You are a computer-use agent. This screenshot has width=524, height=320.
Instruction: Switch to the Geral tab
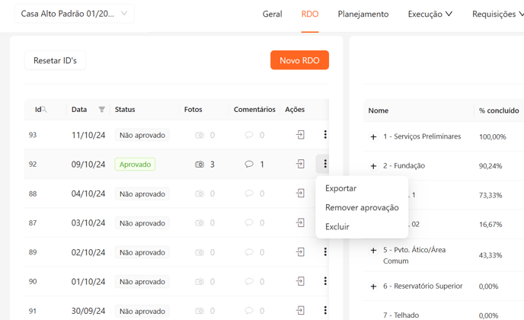(x=272, y=14)
